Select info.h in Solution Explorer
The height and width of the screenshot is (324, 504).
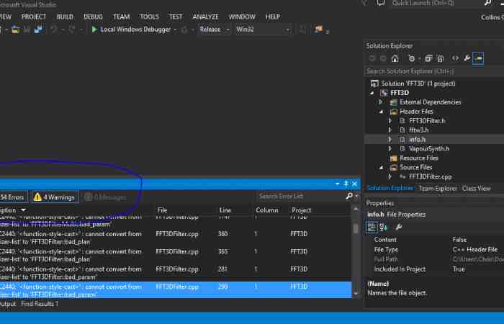417,140
